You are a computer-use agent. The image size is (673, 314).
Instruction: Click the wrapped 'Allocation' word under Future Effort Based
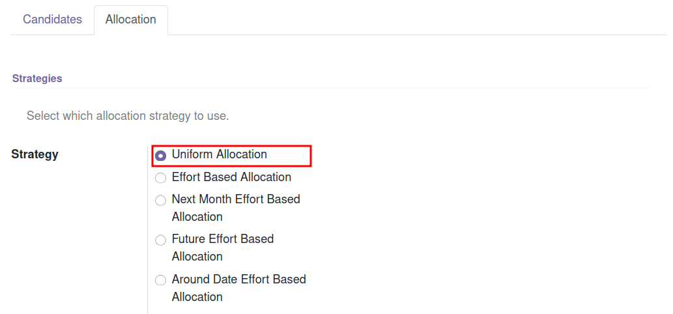click(x=197, y=257)
